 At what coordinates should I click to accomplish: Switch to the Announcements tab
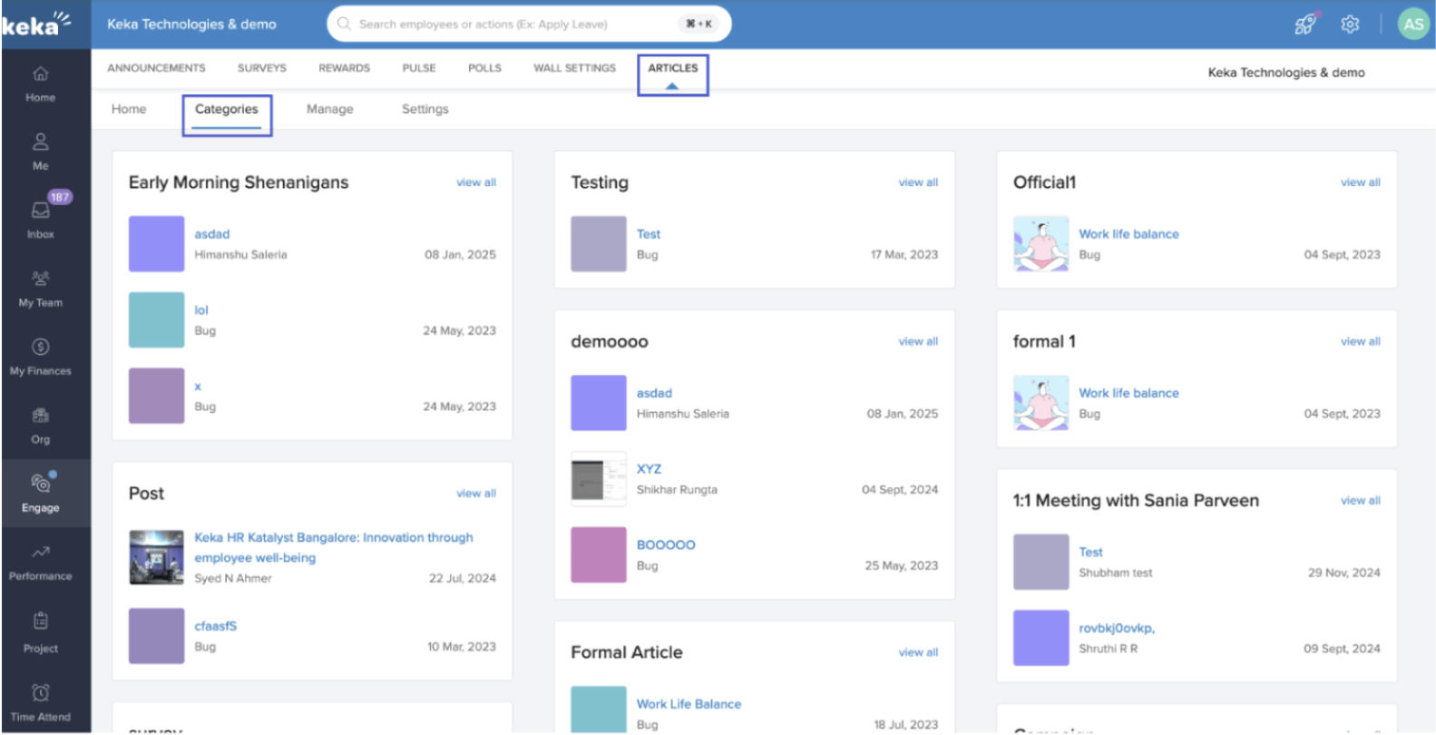click(x=156, y=68)
